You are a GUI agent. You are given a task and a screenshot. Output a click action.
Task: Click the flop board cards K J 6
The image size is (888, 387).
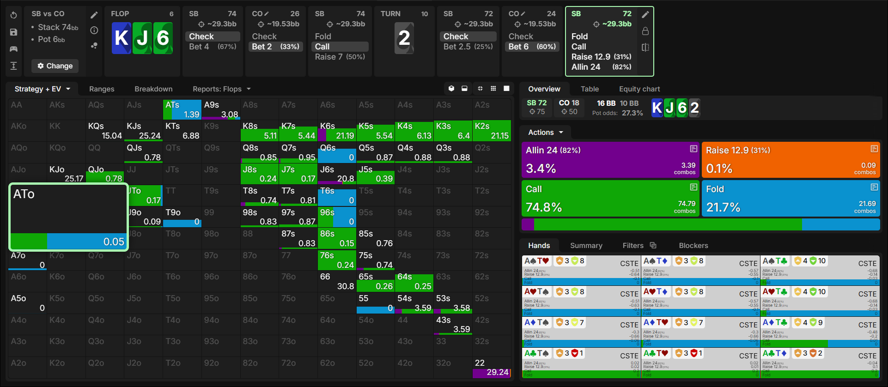142,38
